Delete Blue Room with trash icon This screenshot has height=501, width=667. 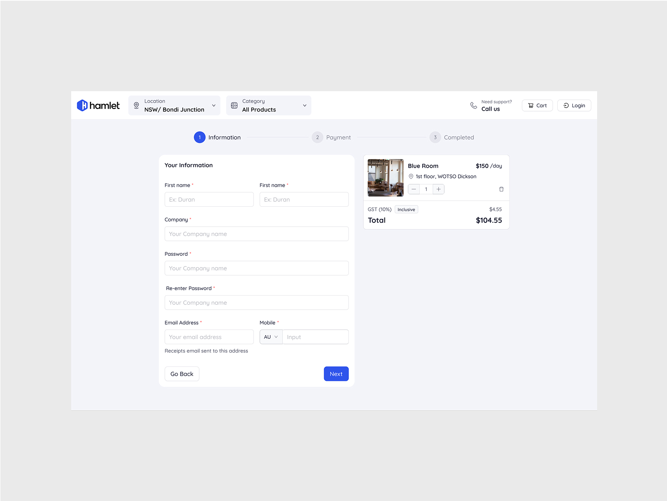(501, 189)
